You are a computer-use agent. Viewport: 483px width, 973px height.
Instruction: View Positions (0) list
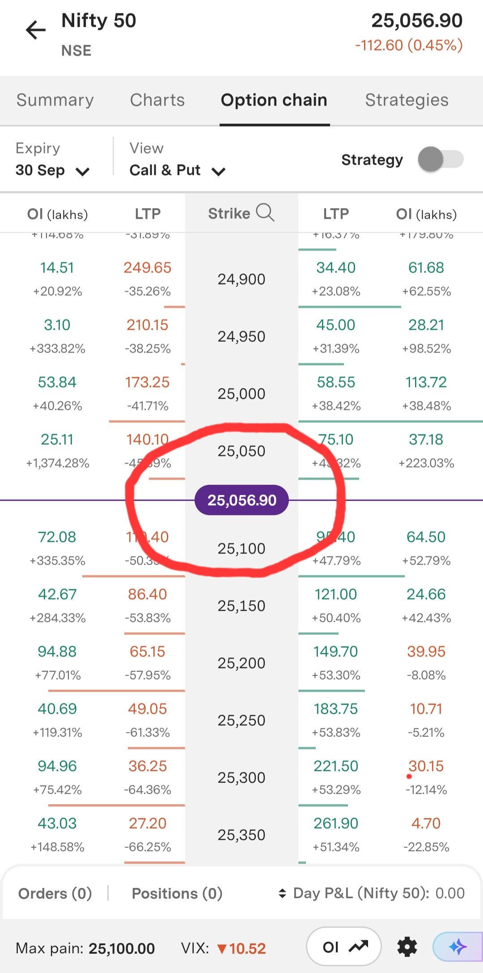click(177, 893)
